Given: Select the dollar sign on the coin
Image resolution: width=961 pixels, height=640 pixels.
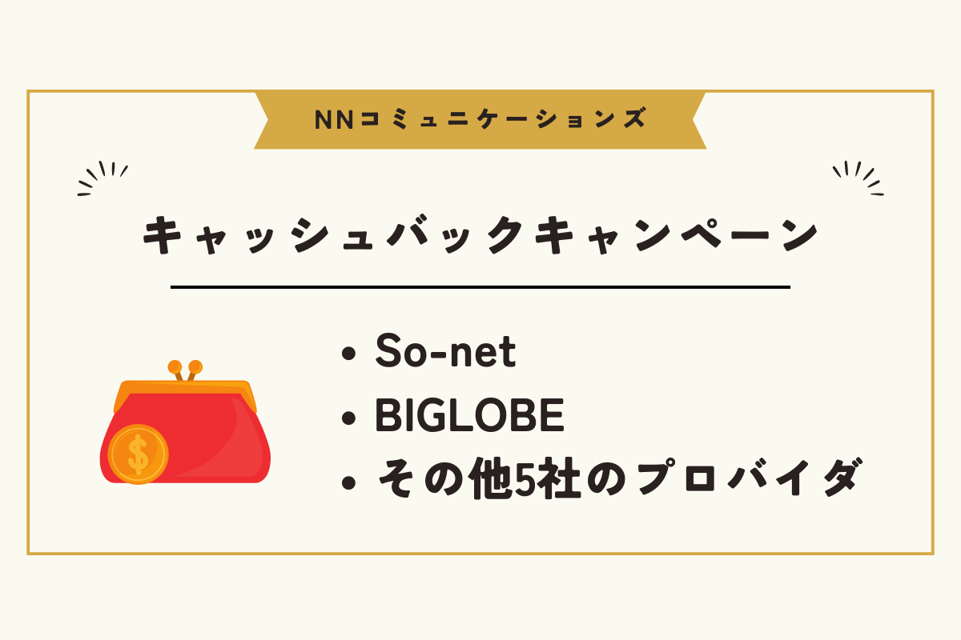Looking at the screenshot, I should (x=138, y=454).
